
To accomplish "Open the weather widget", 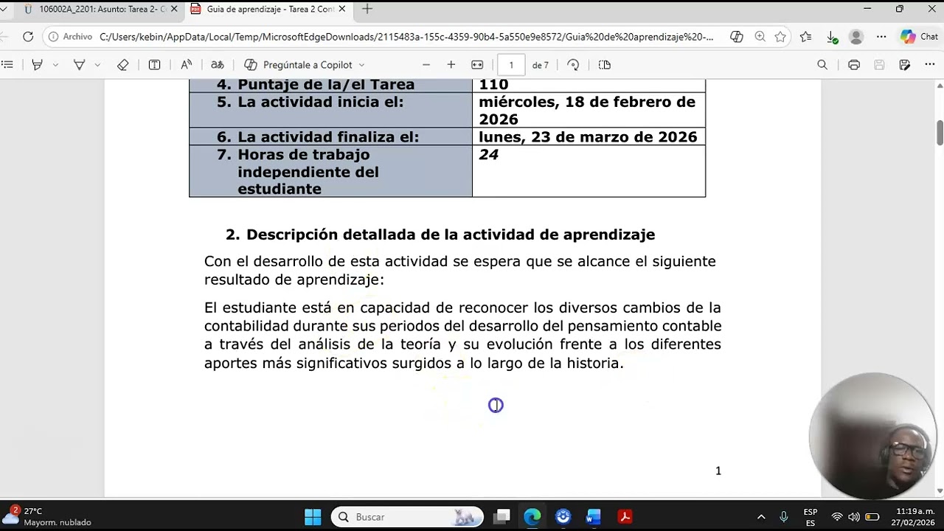I will [x=48, y=516].
